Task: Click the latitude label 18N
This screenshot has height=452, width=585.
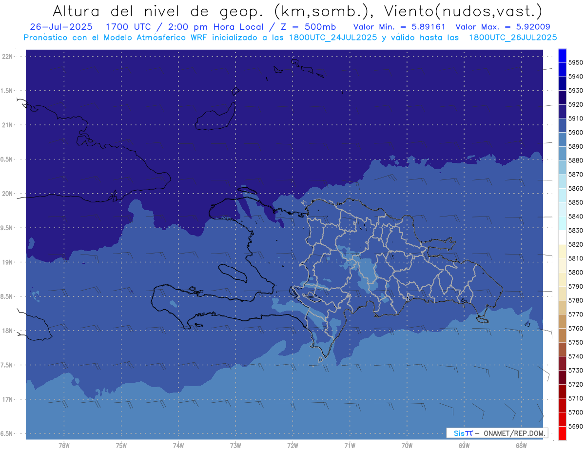Action: point(7,331)
